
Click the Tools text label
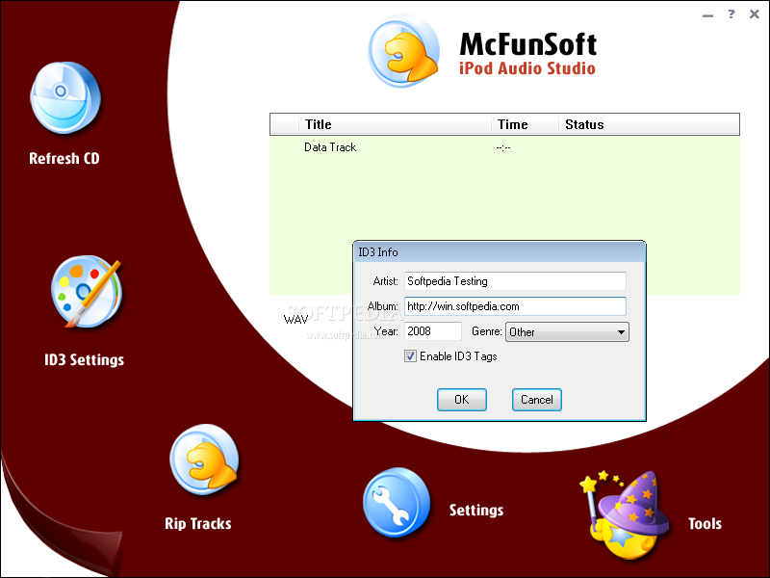pyautogui.click(x=705, y=523)
